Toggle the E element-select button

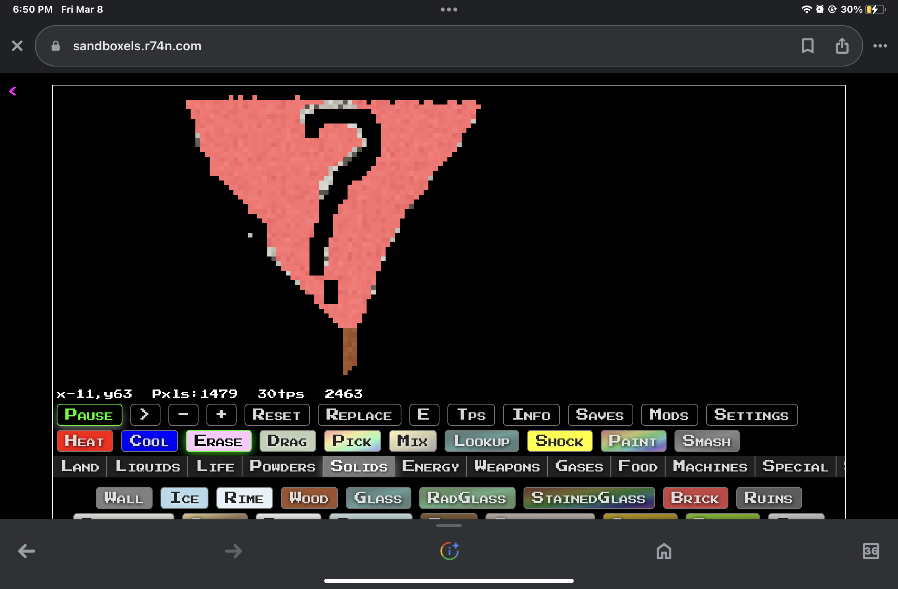[x=424, y=415]
